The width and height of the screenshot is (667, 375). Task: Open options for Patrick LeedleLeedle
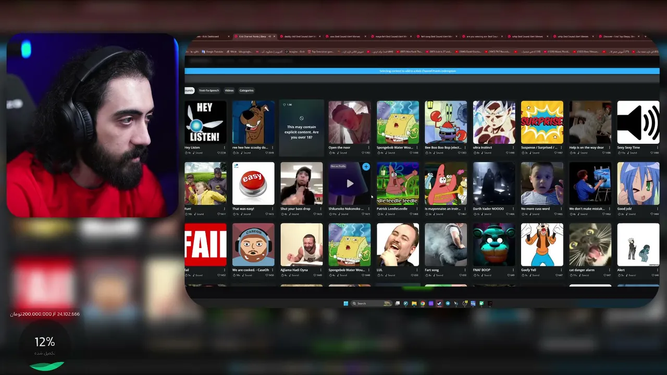(x=417, y=209)
